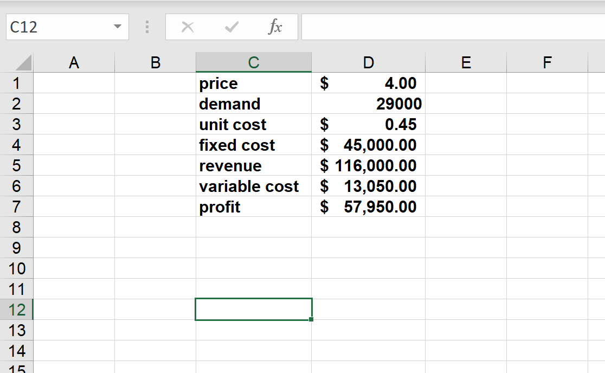Select the cell labeled fixed cost

(253, 145)
